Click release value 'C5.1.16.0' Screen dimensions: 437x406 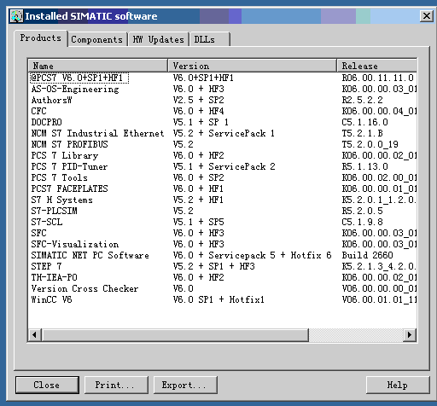[x=364, y=122]
